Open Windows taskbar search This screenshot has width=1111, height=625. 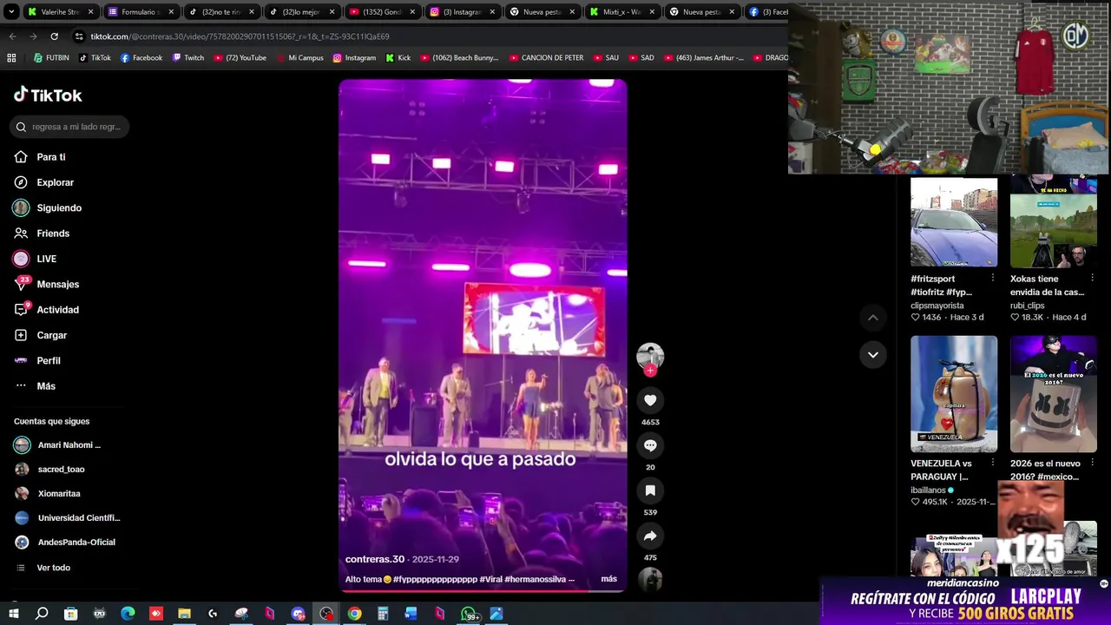42,614
